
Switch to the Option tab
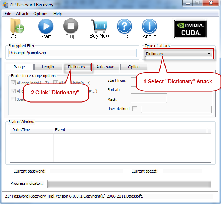(134, 67)
